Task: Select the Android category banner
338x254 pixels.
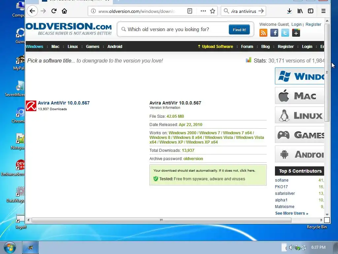Action: (300, 154)
